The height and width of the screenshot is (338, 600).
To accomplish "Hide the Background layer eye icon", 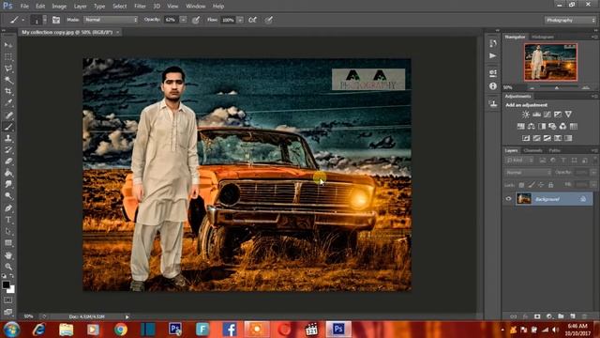I will tap(508, 199).
